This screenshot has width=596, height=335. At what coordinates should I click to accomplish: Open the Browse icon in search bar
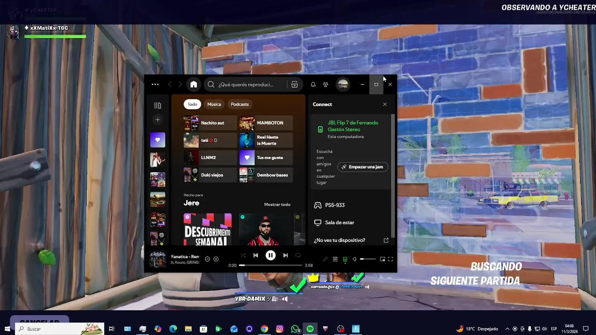pos(294,85)
